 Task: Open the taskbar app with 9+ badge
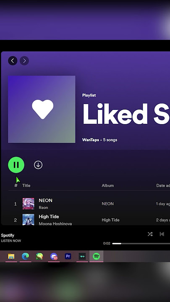pos(54,256)
